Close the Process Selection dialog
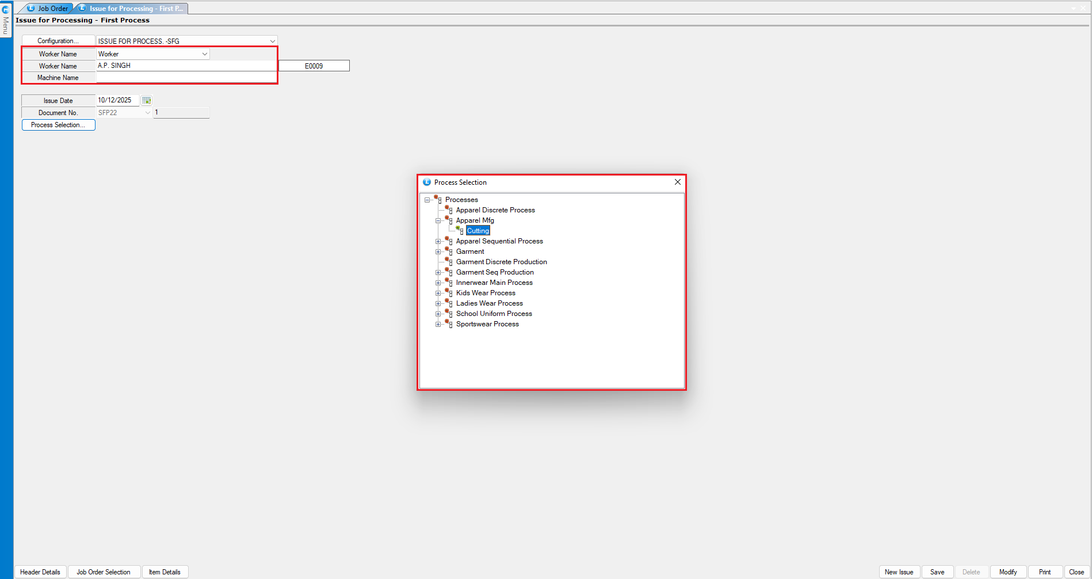 (x=677, y=182)
